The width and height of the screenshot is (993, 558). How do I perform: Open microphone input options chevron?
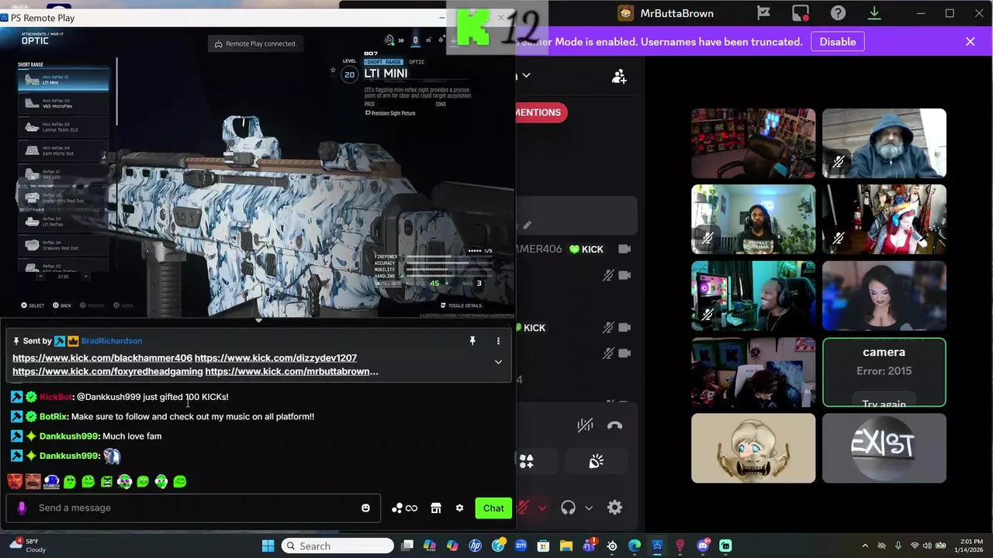coord(542,508)
